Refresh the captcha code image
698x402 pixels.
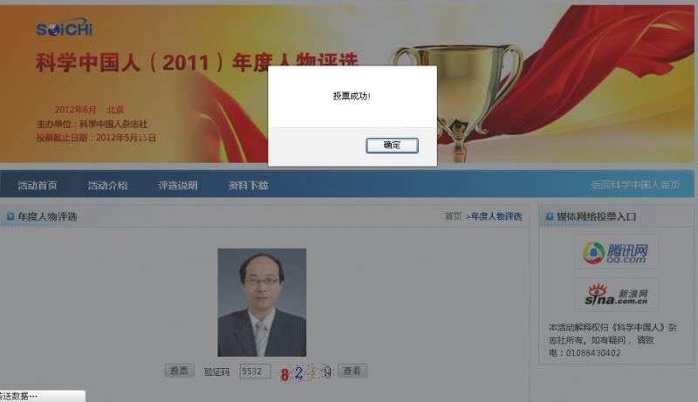point(305,372)
